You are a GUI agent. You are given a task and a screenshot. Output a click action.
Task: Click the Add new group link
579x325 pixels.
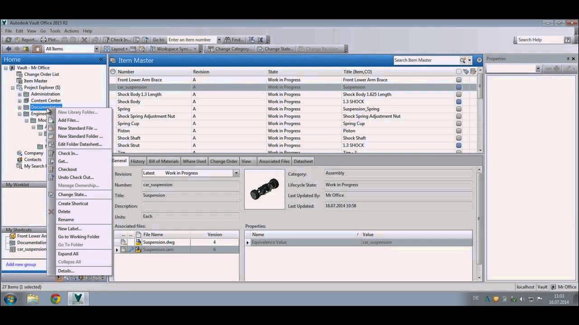pos(21,265)
